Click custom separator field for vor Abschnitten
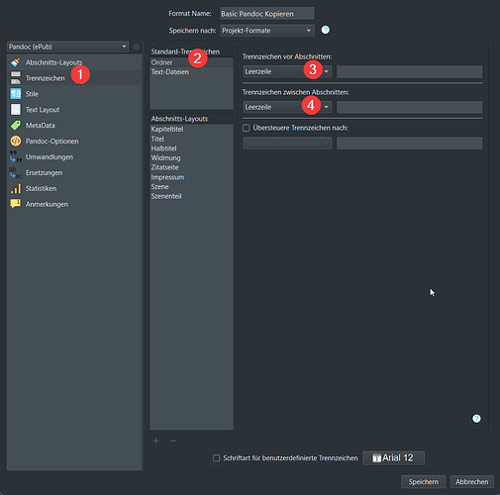The image size is (500, 495). (x=410, y=71)
